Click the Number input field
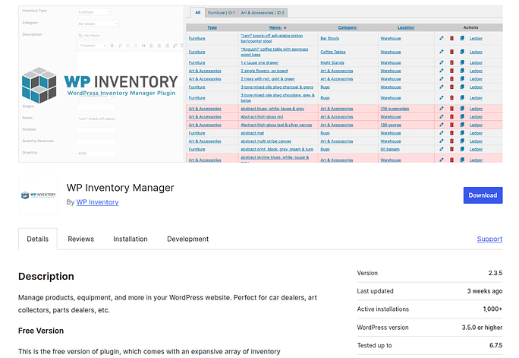Image resolution: width=519 pixels, height=358 pixels. pos(96,130)
